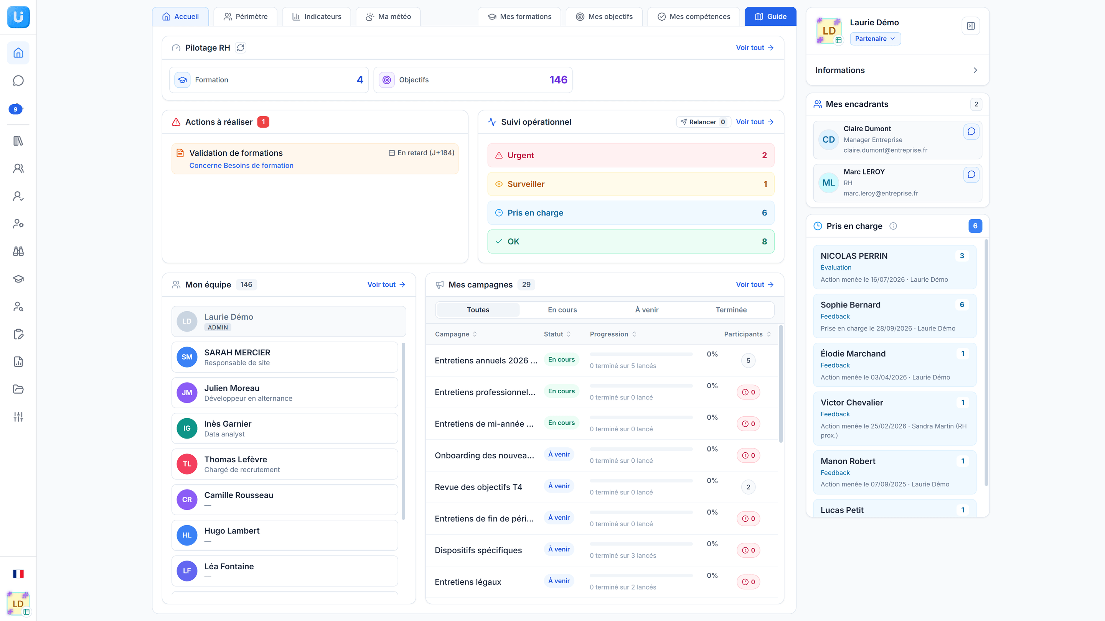Select the Terminée campaigns filter

point(731,310)
